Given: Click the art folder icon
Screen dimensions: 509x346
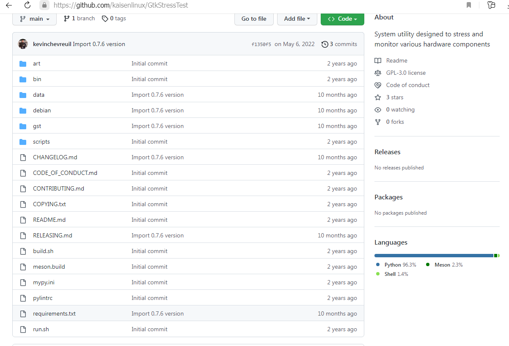Looking at the screenshot, I should pos(23,64).
